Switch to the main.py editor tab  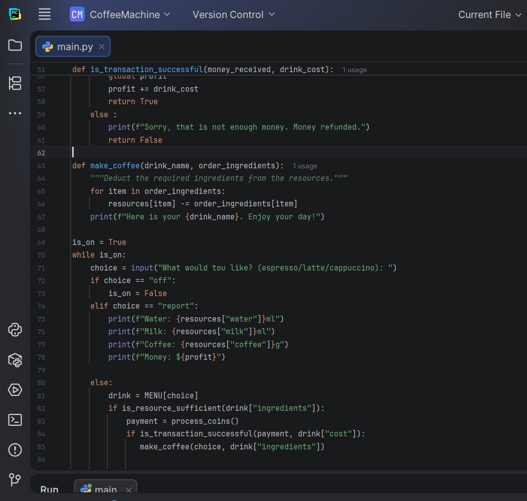(73, 46)
